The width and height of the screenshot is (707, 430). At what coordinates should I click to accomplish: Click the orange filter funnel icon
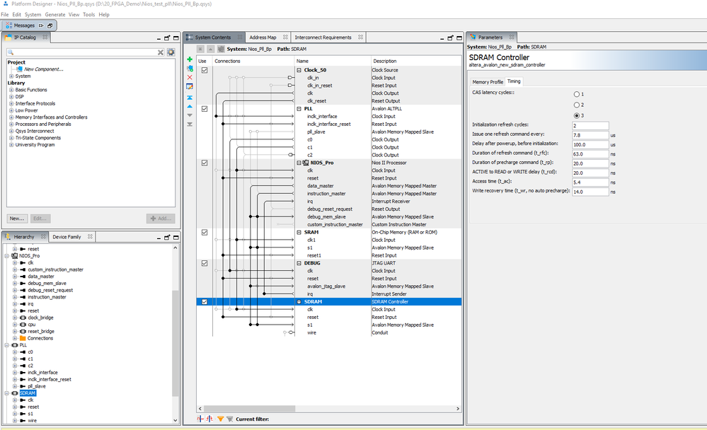220,419
